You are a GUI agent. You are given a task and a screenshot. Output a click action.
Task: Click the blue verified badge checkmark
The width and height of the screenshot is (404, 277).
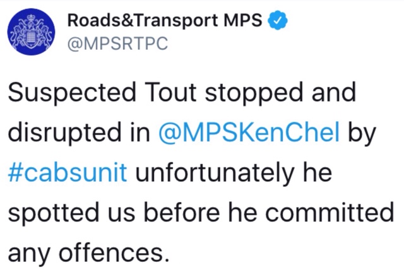pyautogui.click(x=278, y=20)
